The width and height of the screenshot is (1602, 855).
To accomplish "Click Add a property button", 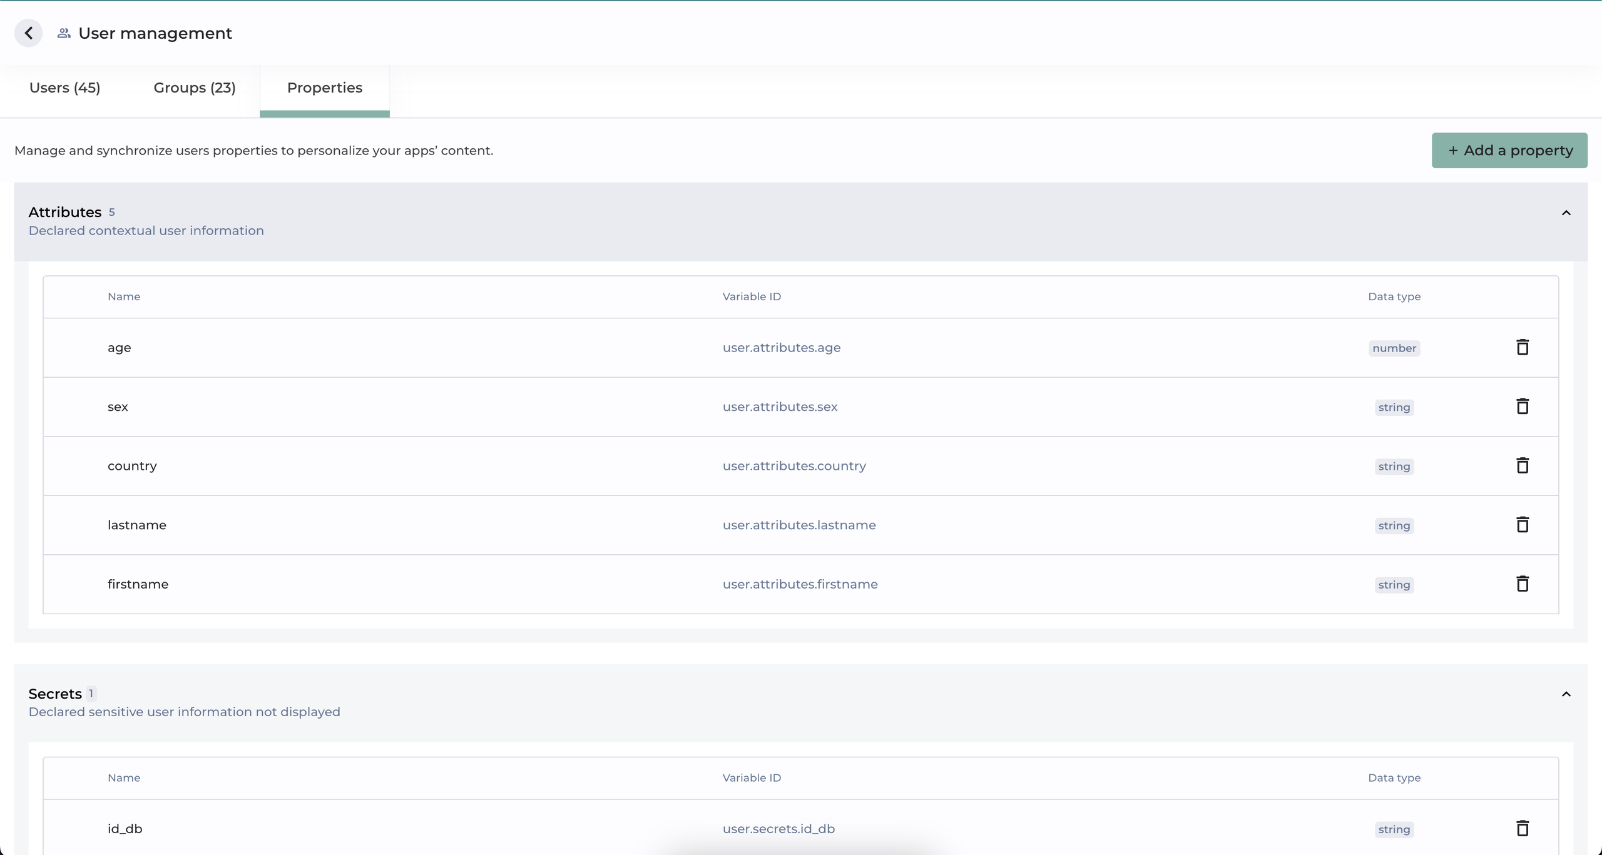I will [x=1509, y=150].
